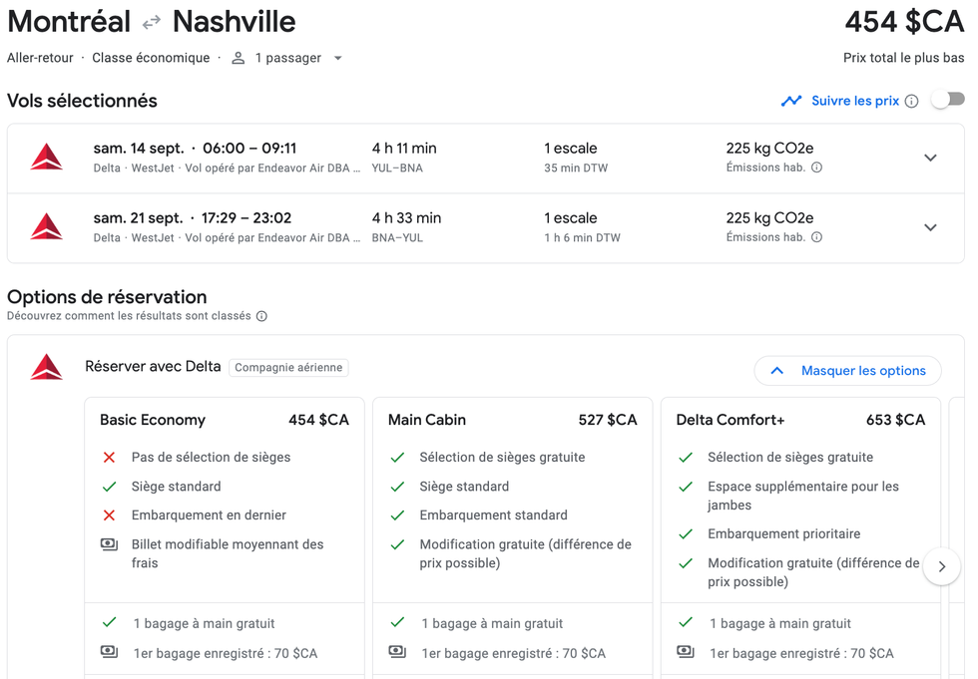Click the emissions info icon on the return flight

(x=817, y=238)
